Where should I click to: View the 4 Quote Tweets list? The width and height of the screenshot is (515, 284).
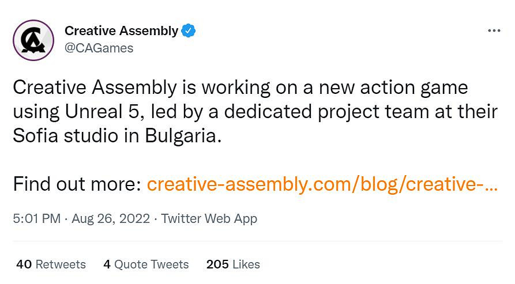click(x=146, y=264)
